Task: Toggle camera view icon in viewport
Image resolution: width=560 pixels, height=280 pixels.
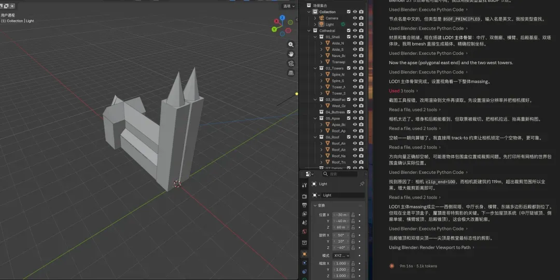Action: click(x=291, y=64)
